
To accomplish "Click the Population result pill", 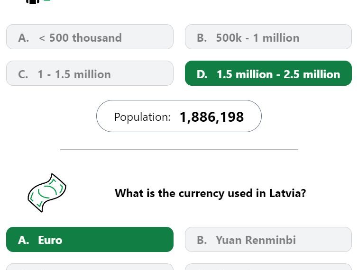I will pyautogui.click(x=179, y=116).
